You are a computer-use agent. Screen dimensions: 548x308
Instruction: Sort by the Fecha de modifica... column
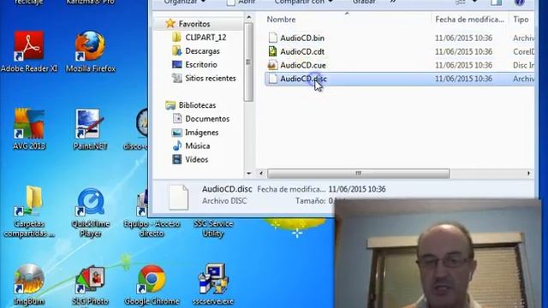click(x=469, y=20)
